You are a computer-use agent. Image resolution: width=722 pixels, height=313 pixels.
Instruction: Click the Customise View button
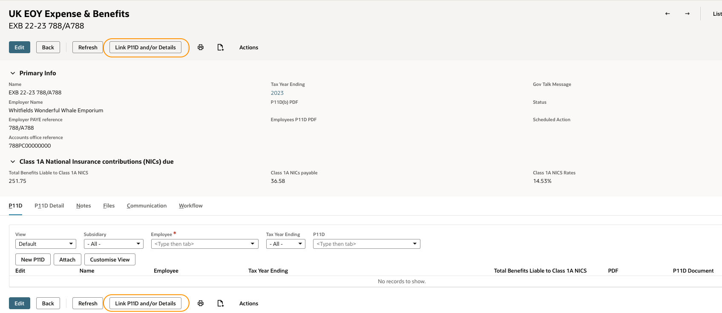pos(110,259)
